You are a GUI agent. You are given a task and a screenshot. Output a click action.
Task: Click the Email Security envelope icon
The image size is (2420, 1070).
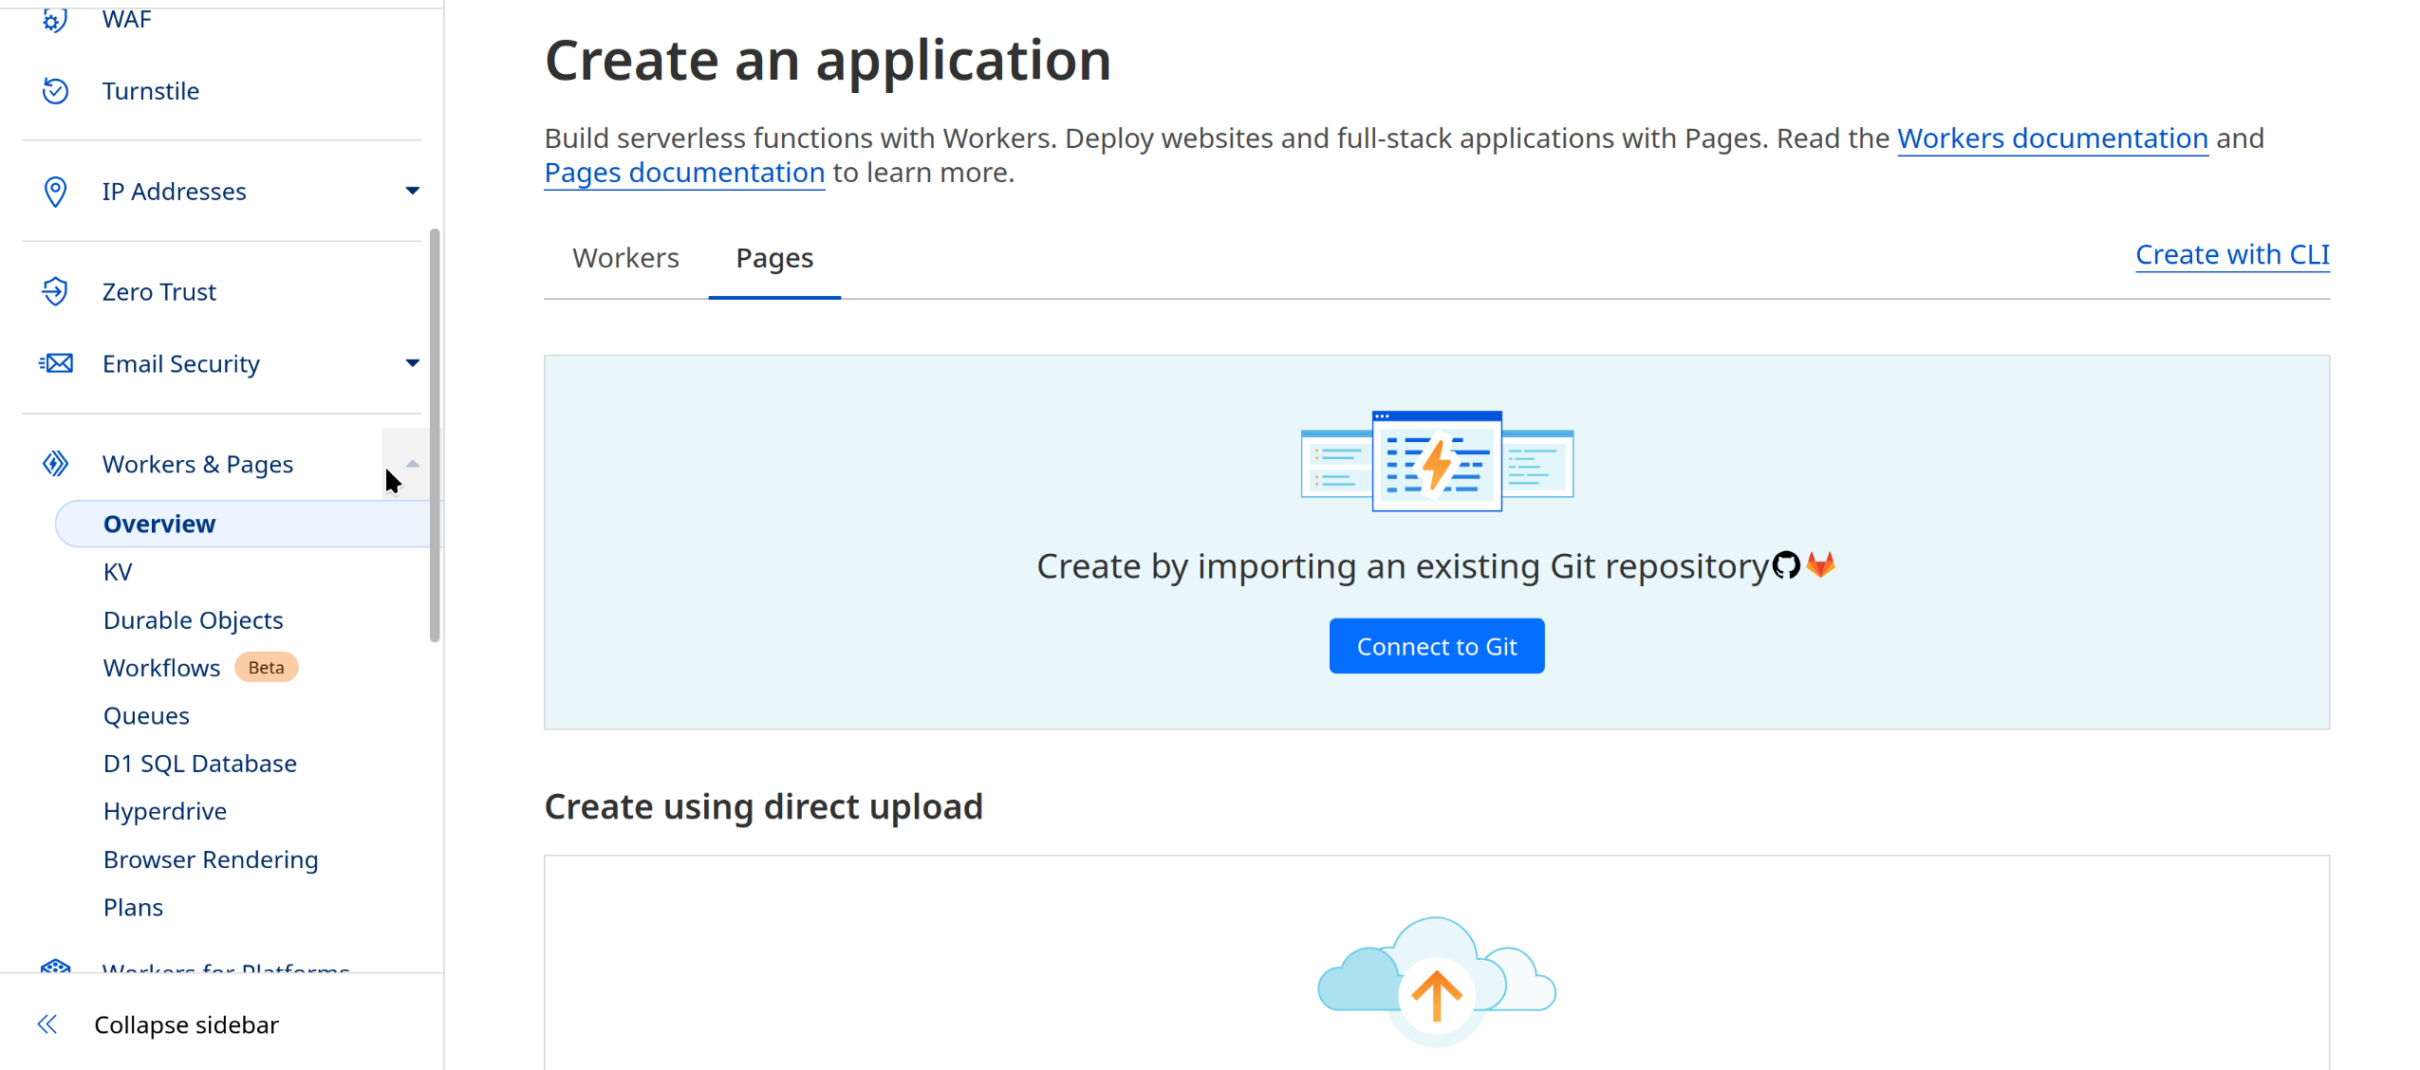point(56,363)
